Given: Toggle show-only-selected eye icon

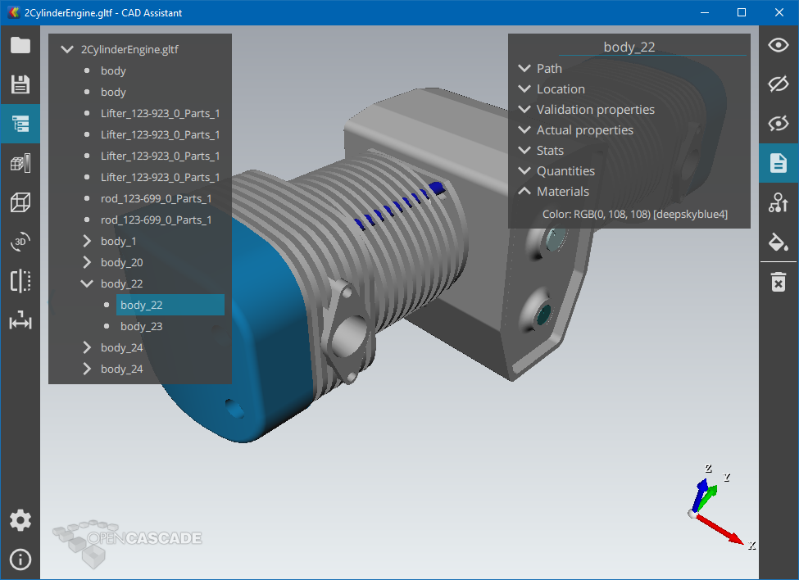Looking at the screenshot, I should coord(778,124).
